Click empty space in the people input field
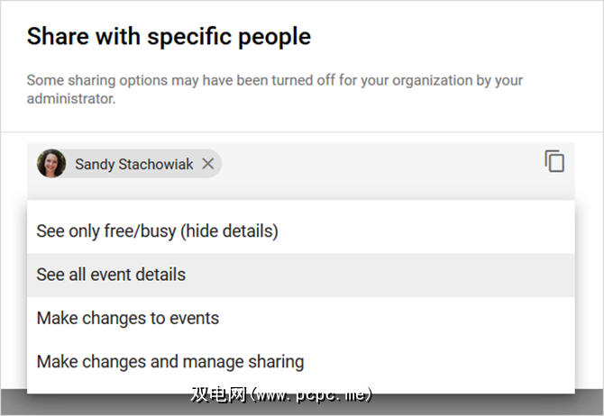This screenshot has width=604, height=416. click(379, 167)
